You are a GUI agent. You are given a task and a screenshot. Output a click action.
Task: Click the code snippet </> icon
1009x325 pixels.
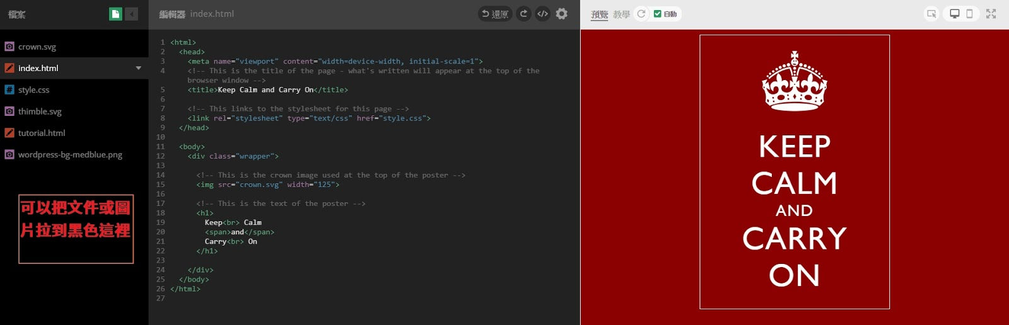click(542, 14)
